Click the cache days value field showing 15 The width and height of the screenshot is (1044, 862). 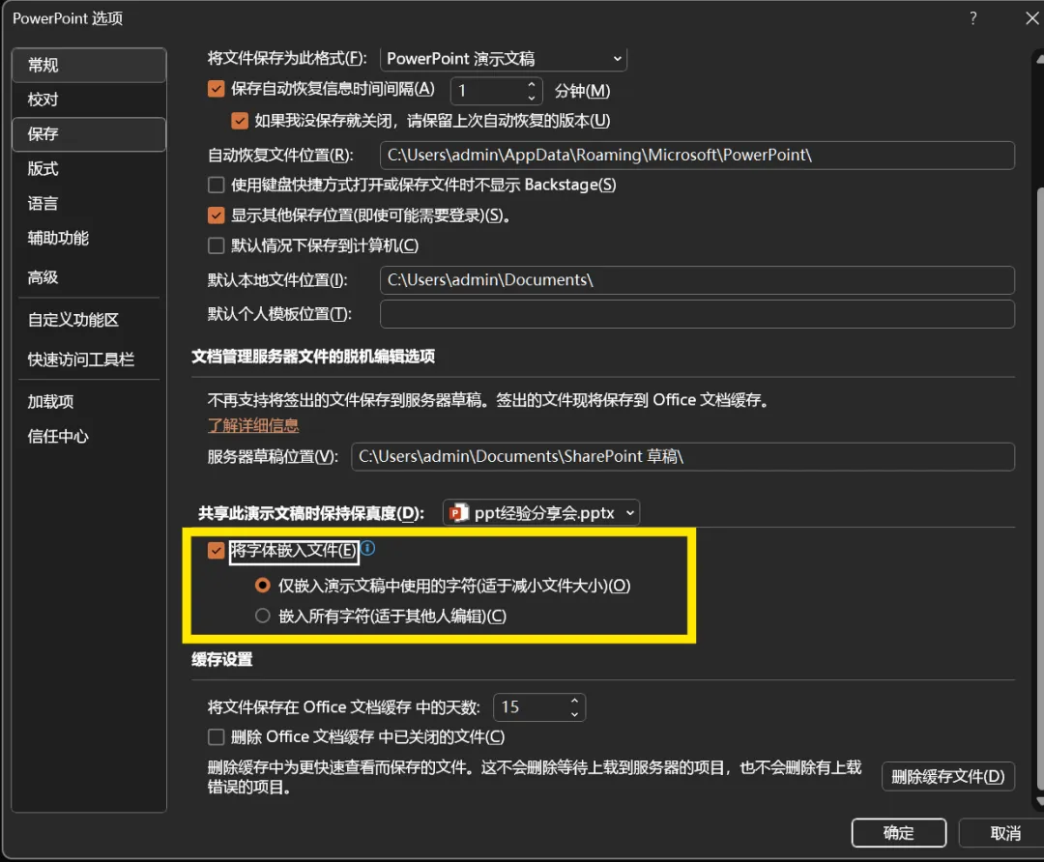pos(531,707)
